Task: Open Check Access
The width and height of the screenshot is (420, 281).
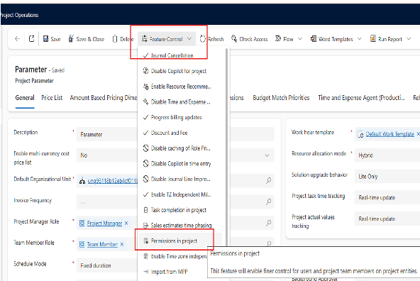Action: pos(250,39)
